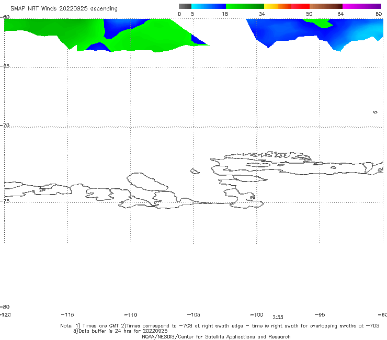This screenshot has width=387, height=340.
Task: Click the latitude label '-70'
Action: point(5,125)
